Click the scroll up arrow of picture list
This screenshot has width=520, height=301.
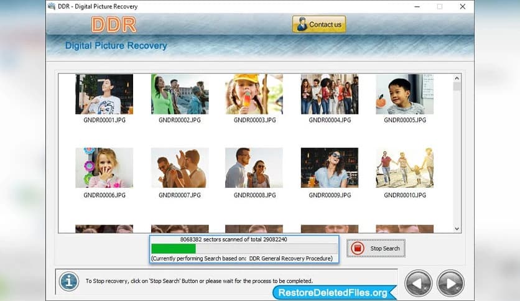pyautogui.click(x=457, y=78)
